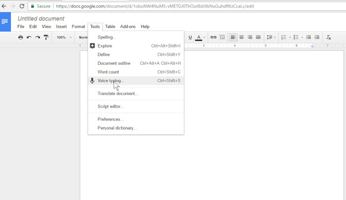
Task: Print the document using the printer icon
Action: pos(21,37)
